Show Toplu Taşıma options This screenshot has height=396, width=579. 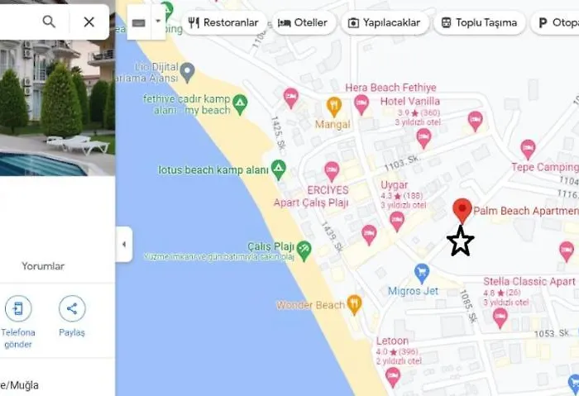pos(480,23)
